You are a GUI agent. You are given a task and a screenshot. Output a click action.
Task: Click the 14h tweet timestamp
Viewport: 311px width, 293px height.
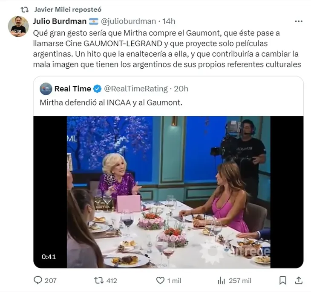click(x=168, y=21)
